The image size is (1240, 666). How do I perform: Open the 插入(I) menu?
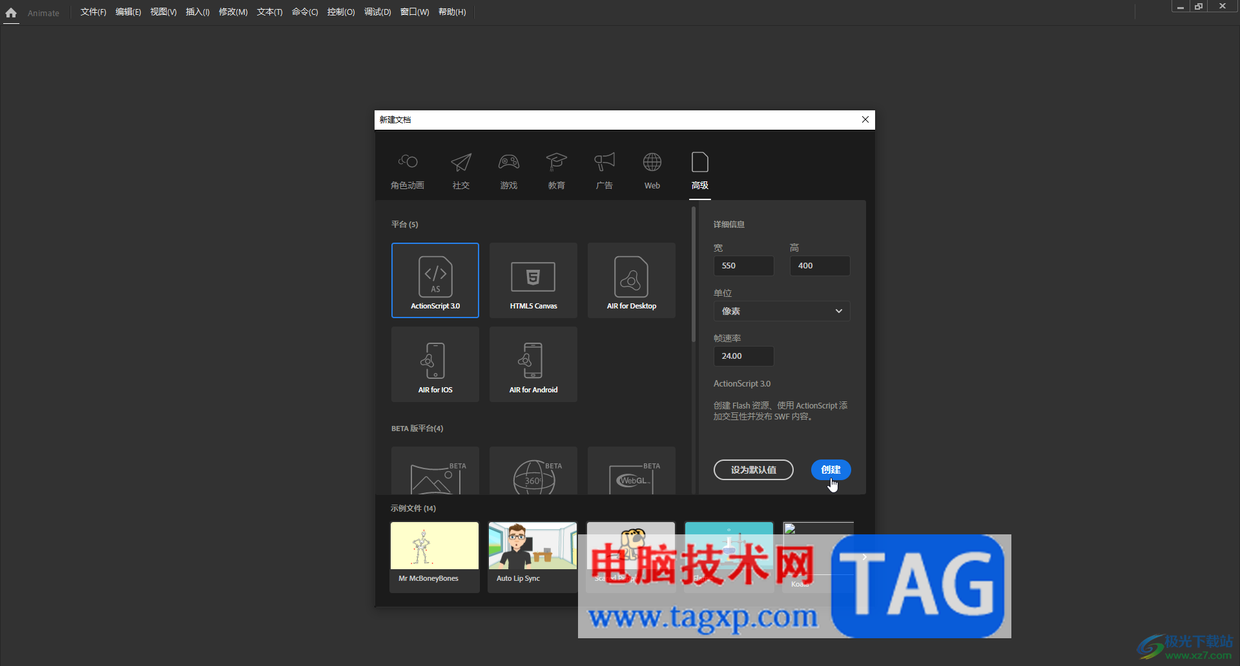[198, 12]
